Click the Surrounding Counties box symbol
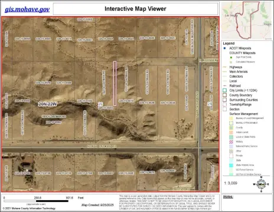The image size is (274, 212). tap(225, 100)
